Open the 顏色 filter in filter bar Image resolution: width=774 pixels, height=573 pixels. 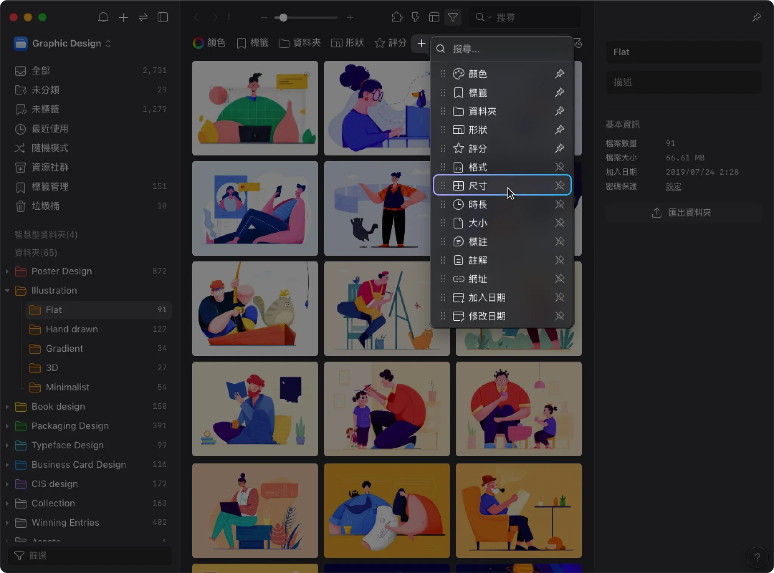pos(209,43)
